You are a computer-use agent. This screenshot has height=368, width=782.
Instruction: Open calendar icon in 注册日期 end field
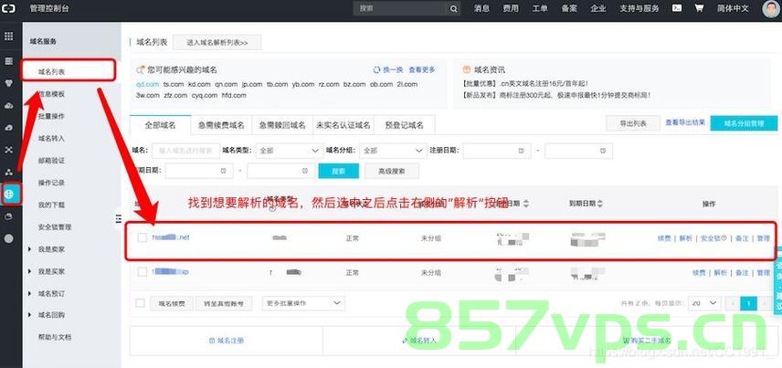(x=603, y=151)
